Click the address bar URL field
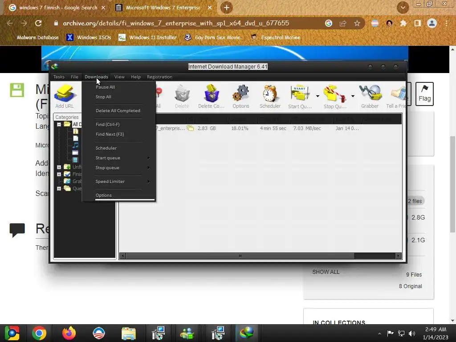Screen dimensions: 456x342 (x=175, y=23)
